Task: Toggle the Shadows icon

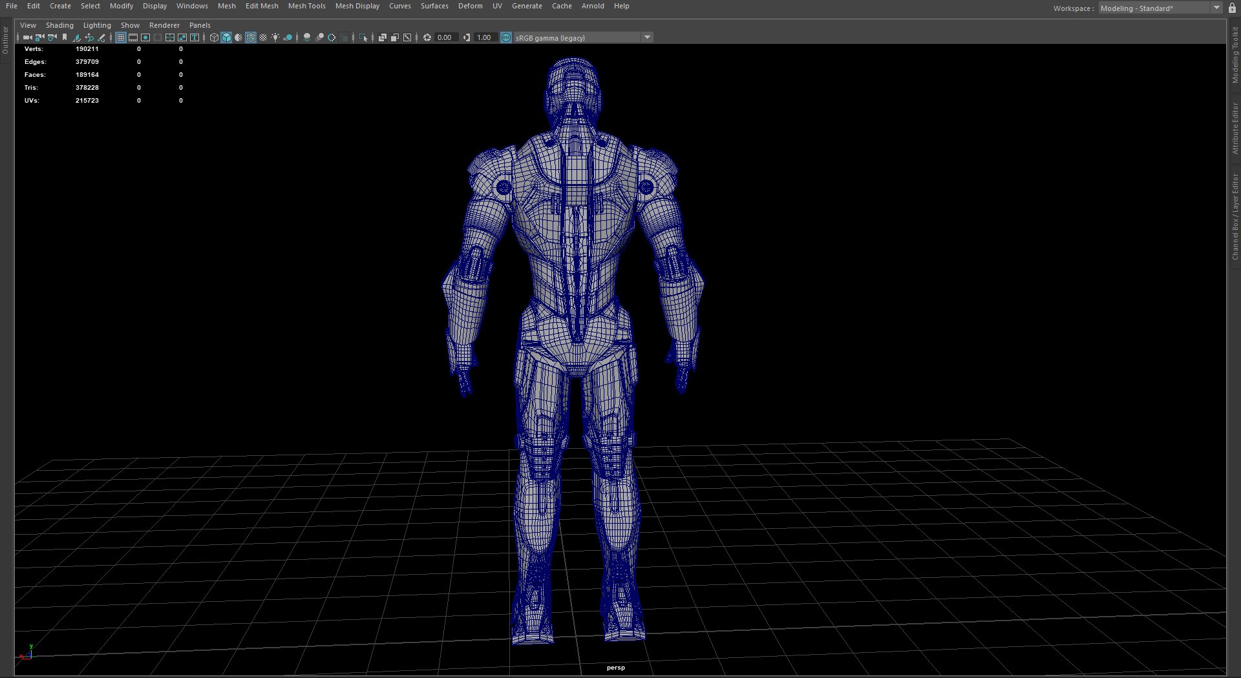Action: tap(288, 37)
